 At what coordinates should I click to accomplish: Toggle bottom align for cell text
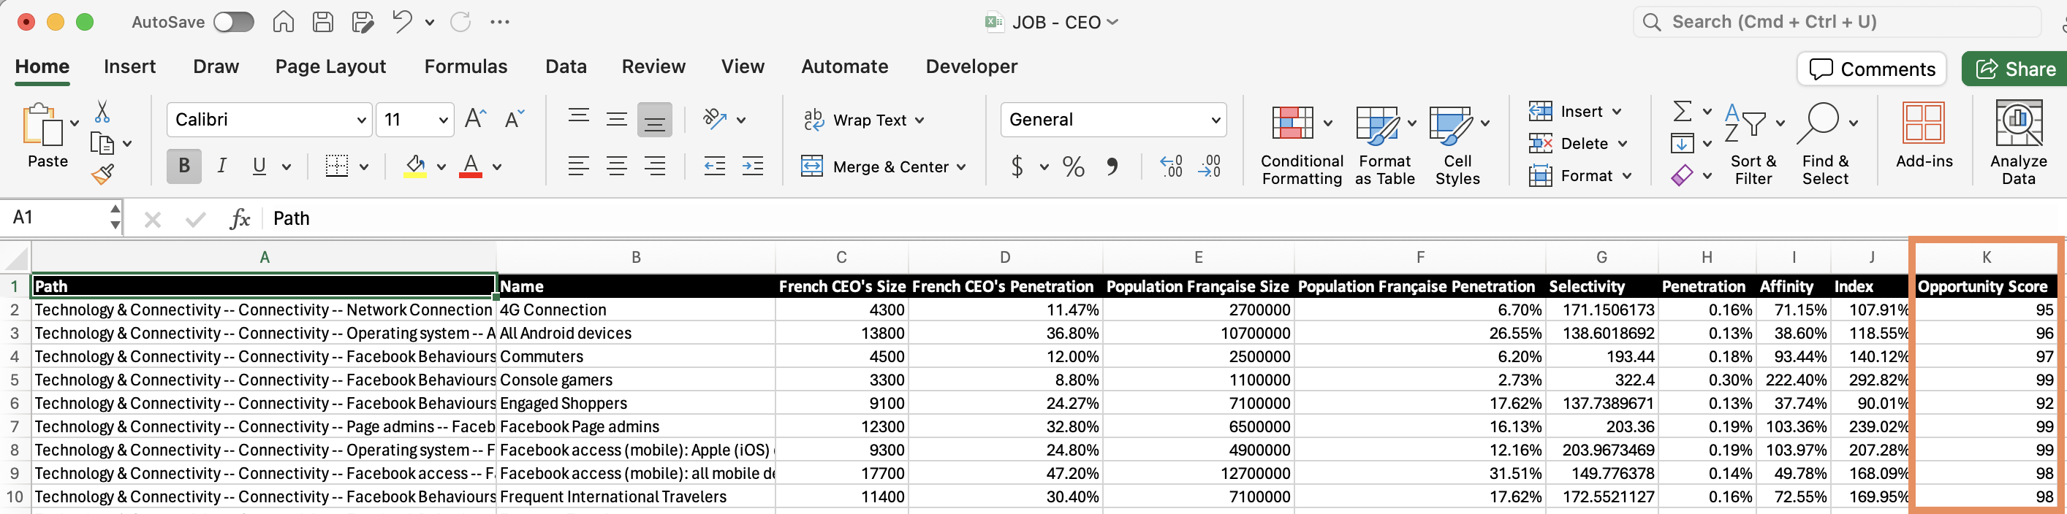click(x=655, y=120)
